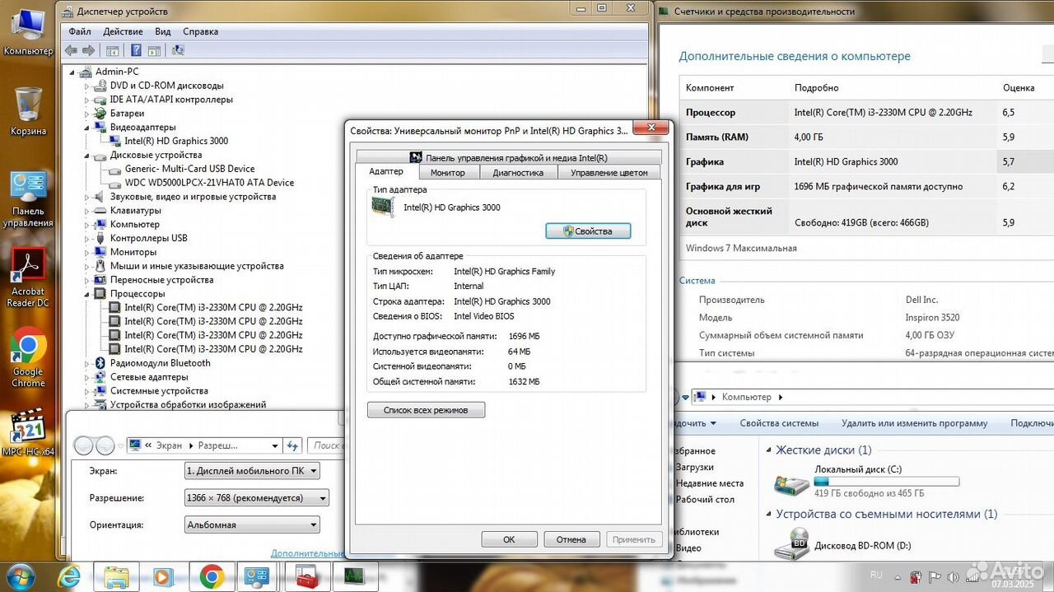Switch to the Управление цветом tab
1054x592 pixels.
click(609, 172)
